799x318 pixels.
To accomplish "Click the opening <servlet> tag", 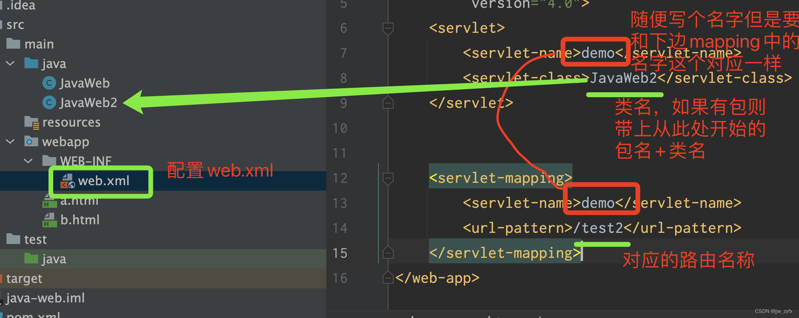I will click(467, 28).
